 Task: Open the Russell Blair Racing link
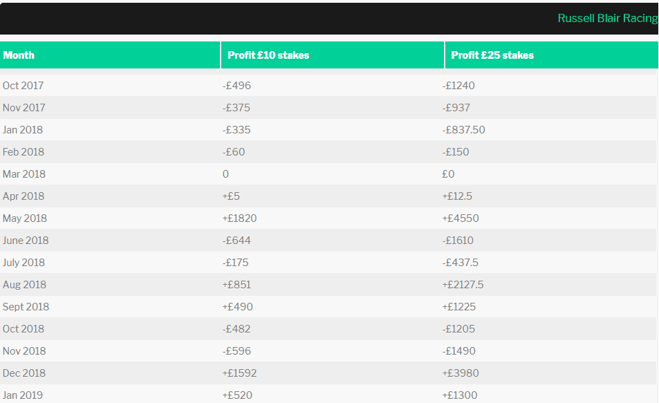pos(608,18)
